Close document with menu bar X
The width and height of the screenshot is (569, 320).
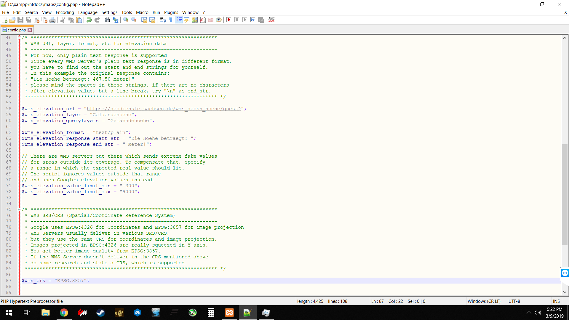[x=565, y=12]
